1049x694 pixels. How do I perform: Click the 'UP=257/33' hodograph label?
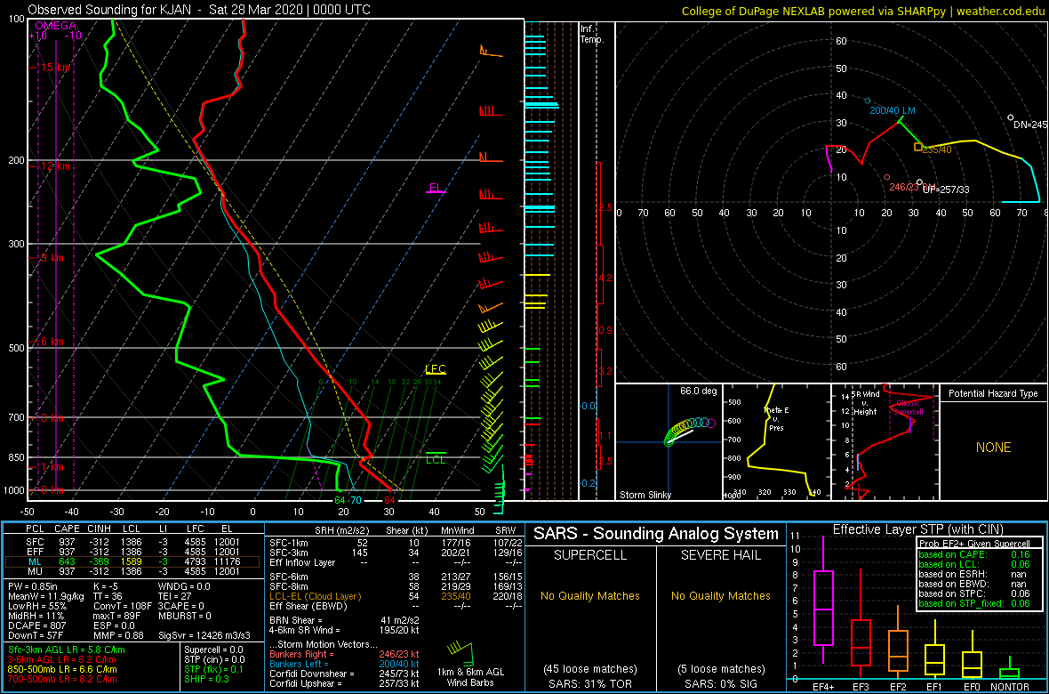click(946, 190)
